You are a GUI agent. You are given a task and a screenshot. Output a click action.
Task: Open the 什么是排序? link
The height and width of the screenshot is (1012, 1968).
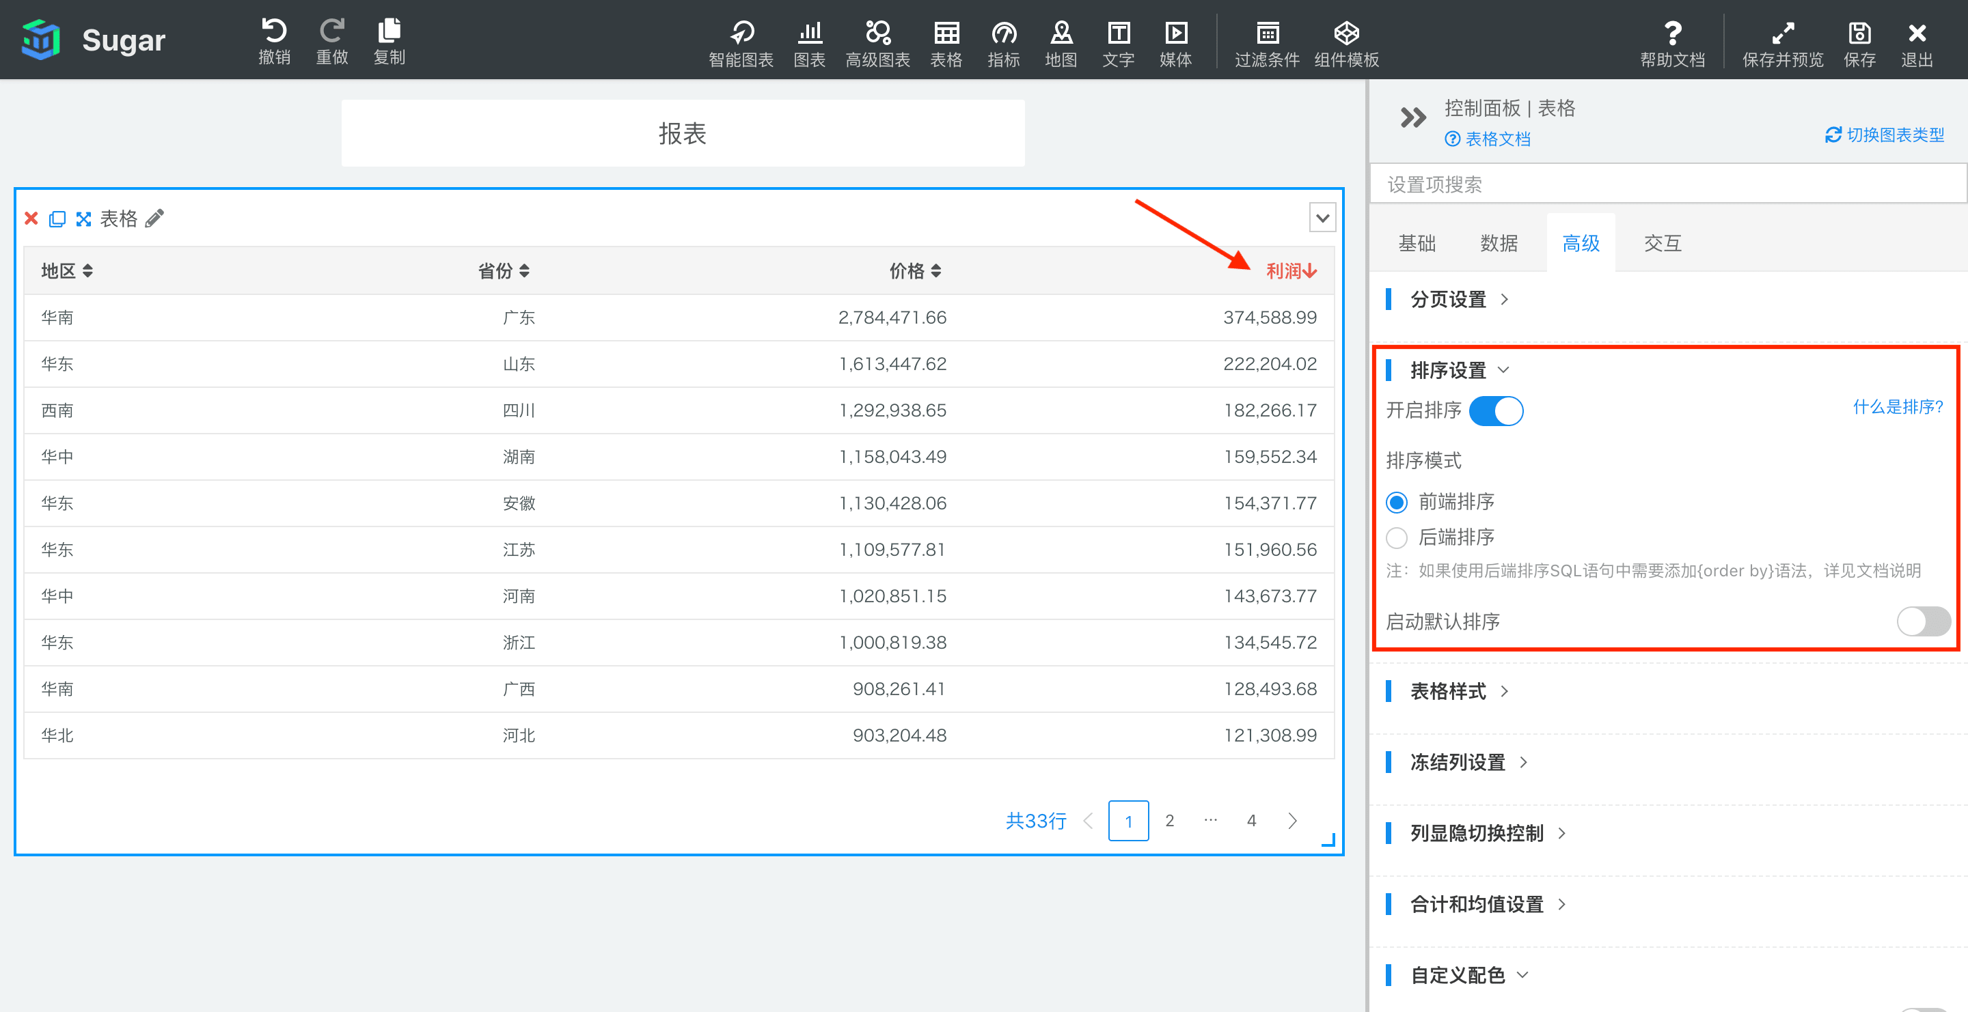[x=1897, y=407]
